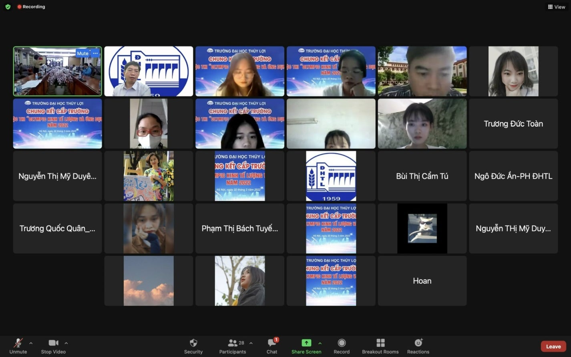Click the Record button
The image size is (571, 357).
[342, 346]
